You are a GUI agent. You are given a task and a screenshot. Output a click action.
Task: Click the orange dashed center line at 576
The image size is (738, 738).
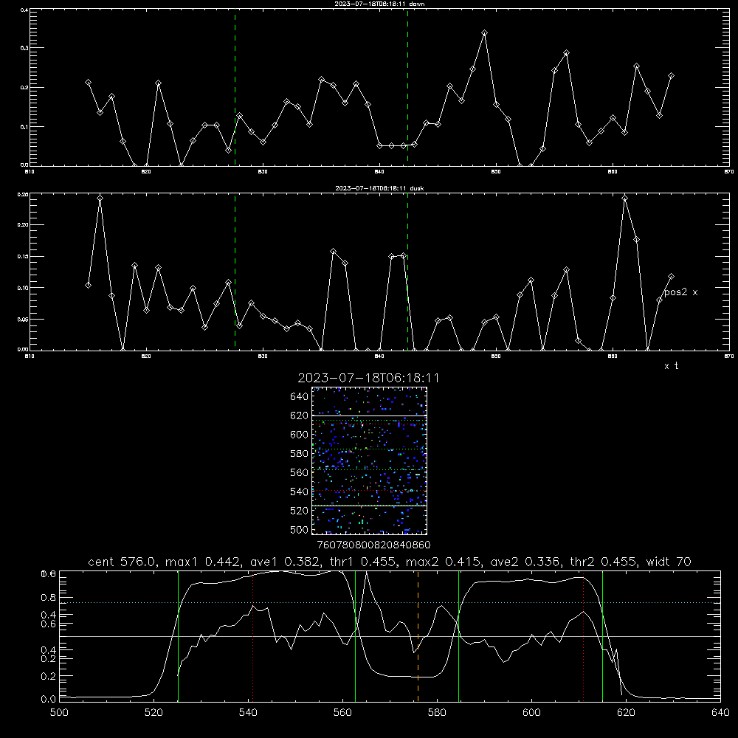tap(418, 636)
